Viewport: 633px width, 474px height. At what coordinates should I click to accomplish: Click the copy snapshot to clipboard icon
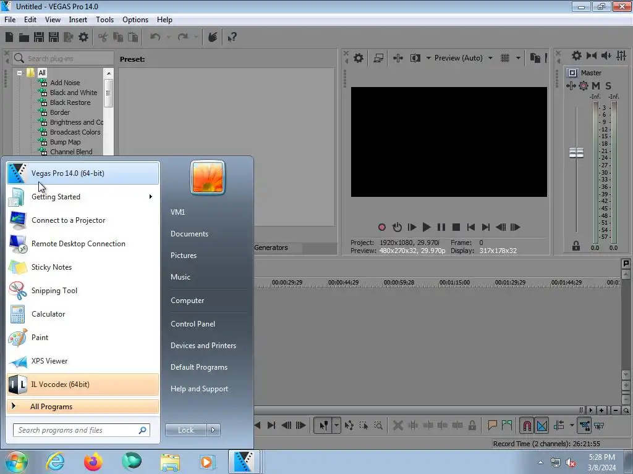pos(535,58)
